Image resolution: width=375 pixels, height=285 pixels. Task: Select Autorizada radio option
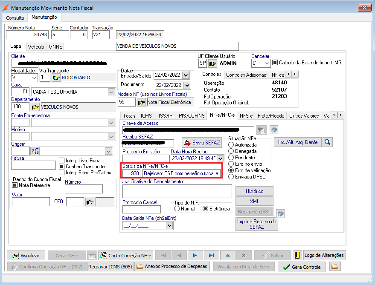pyautogui.click(x=231, y=145)
